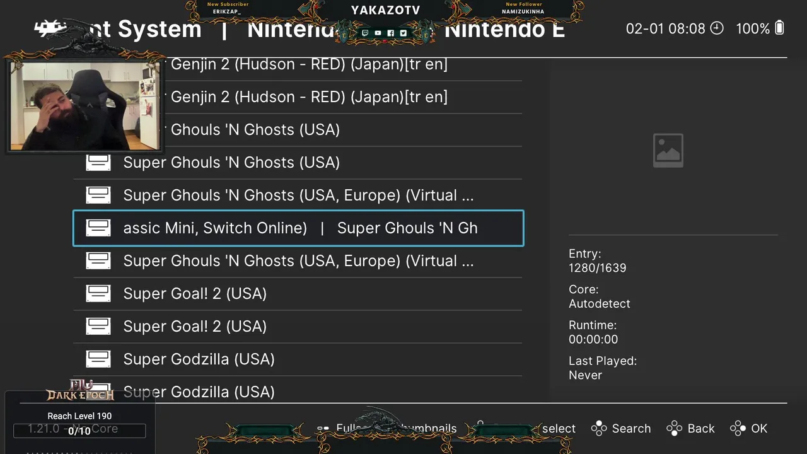The image size is (807, 454).
Task: Click the battery icon next to 100%
Action: tap(779, 28)
